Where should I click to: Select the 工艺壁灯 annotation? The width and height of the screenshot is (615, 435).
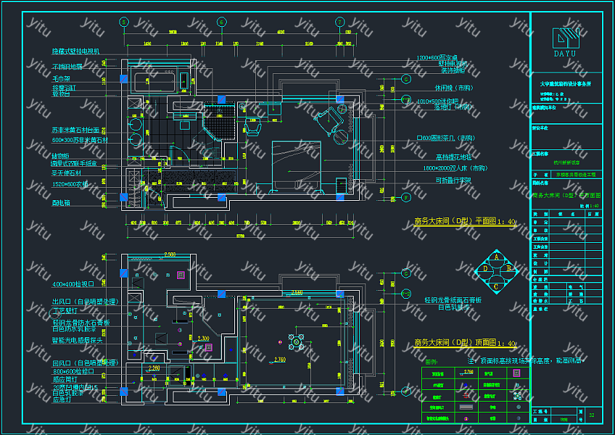coord(65,310)
